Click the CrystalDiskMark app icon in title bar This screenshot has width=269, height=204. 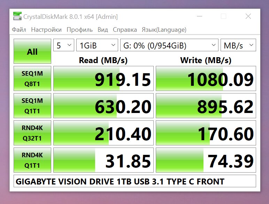(x=17, y=16)
